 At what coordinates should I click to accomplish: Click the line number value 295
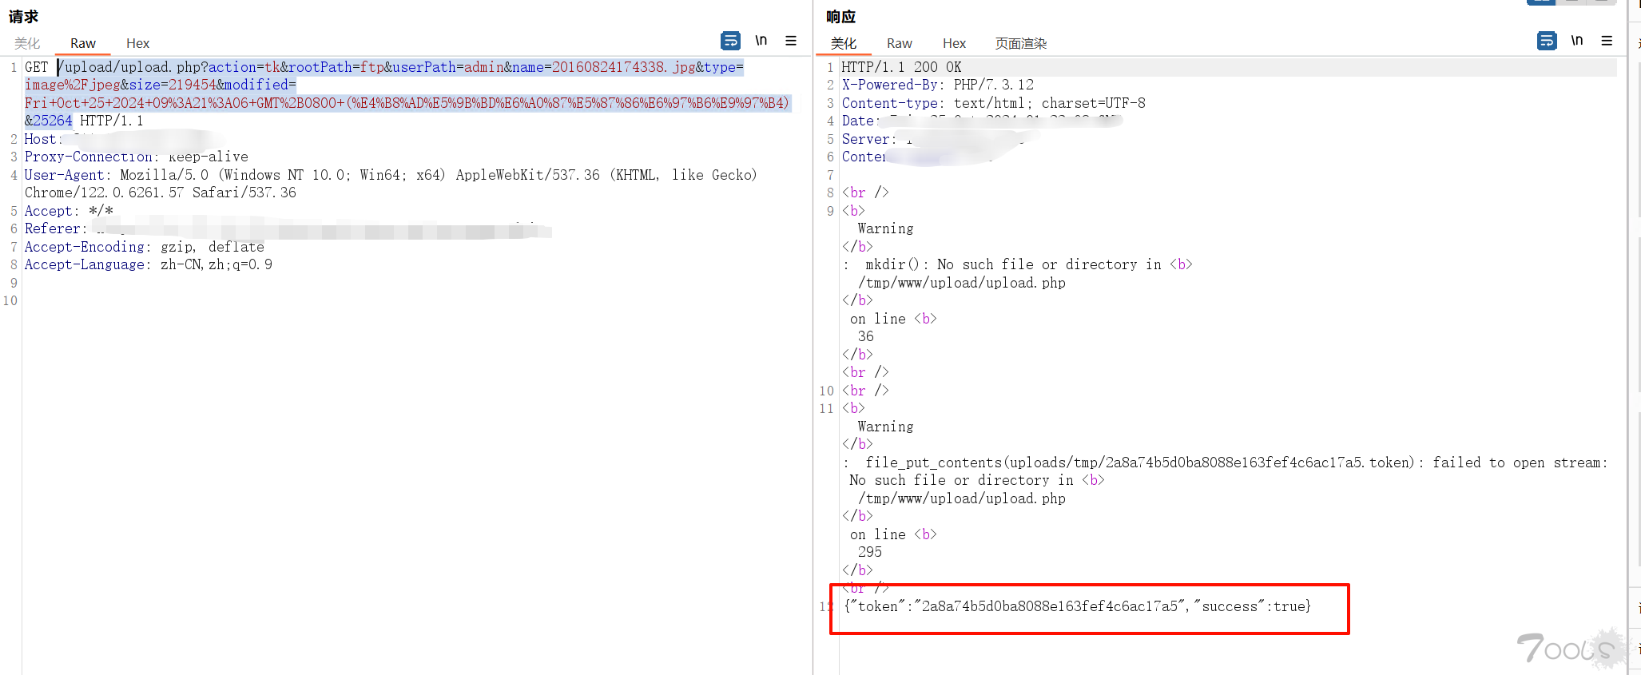(870, 552)
